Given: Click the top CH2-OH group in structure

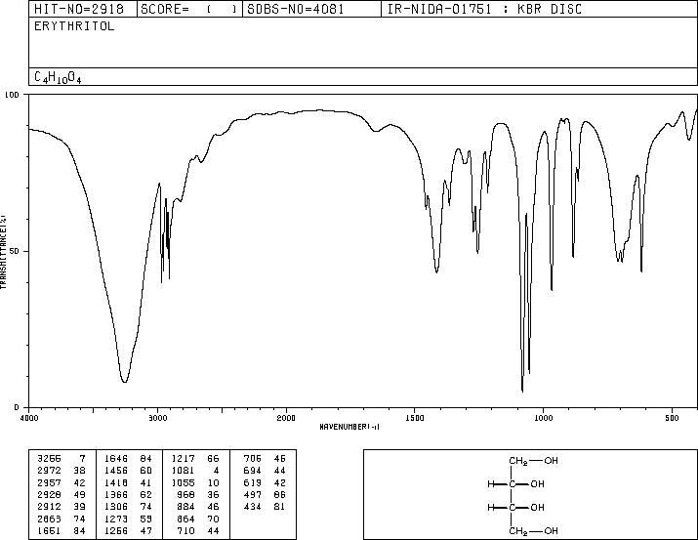Looking at the screenshot, I should coord(533,461).
